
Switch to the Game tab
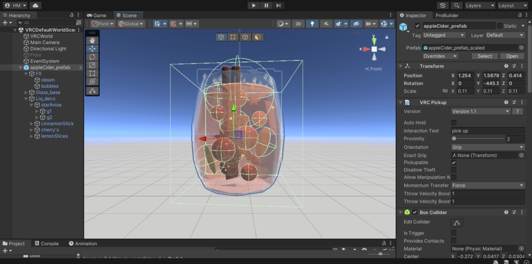pyautogui.click(x=97, y=15)
